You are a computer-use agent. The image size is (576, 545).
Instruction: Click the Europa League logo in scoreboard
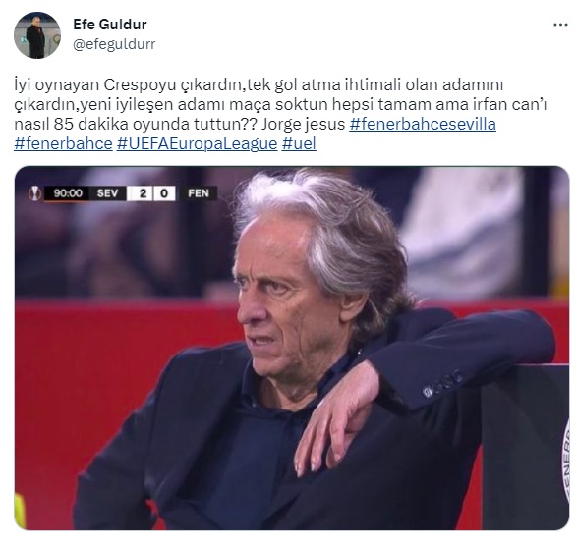(35, 193)
